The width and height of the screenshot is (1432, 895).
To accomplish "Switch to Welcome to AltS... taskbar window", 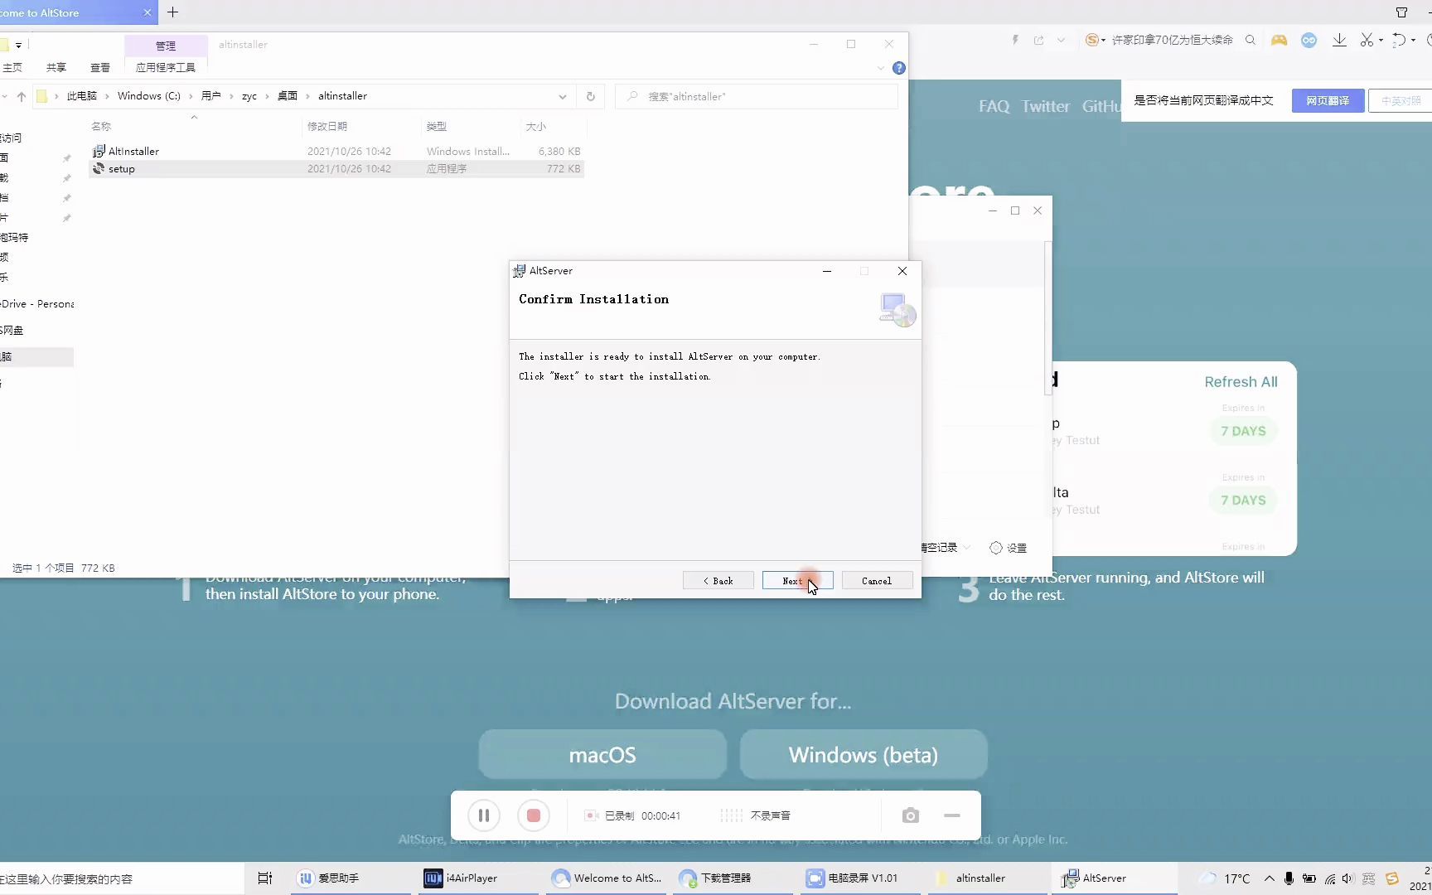I will pos(607,878).
